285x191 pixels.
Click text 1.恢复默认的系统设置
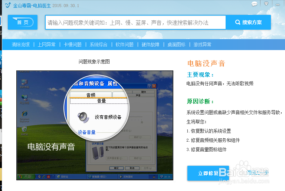click(x=209, y=131)
